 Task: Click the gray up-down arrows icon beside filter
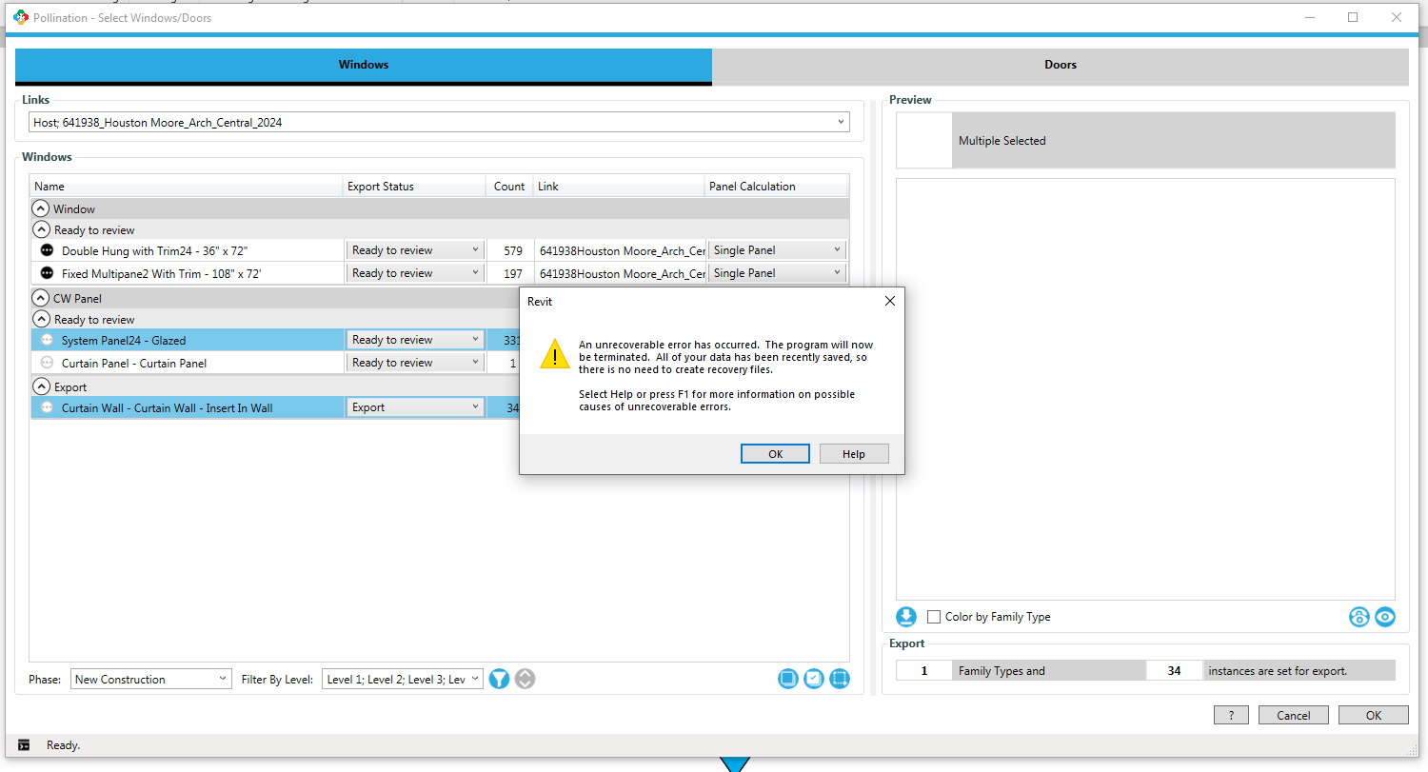click(526, 679)
